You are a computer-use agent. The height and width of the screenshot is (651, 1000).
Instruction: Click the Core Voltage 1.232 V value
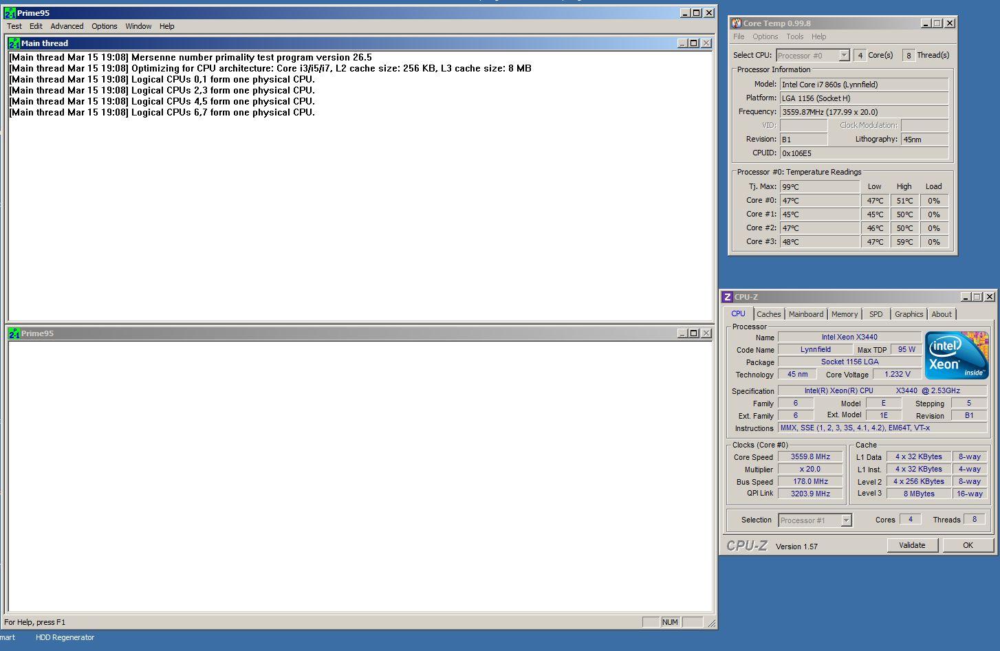(x=898, y=374)
